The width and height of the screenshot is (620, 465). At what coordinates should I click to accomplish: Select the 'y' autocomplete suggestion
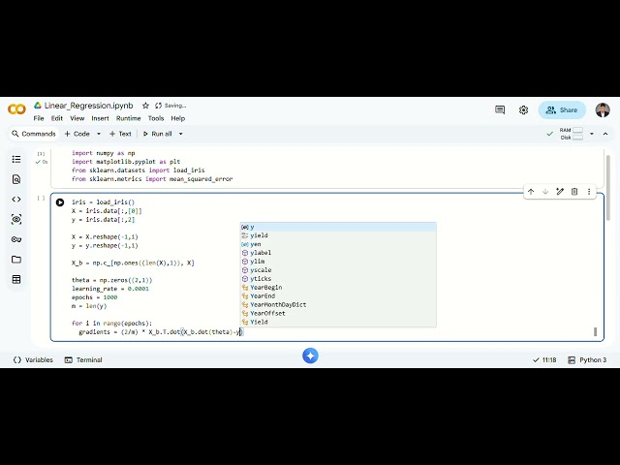tap(338, 227)
